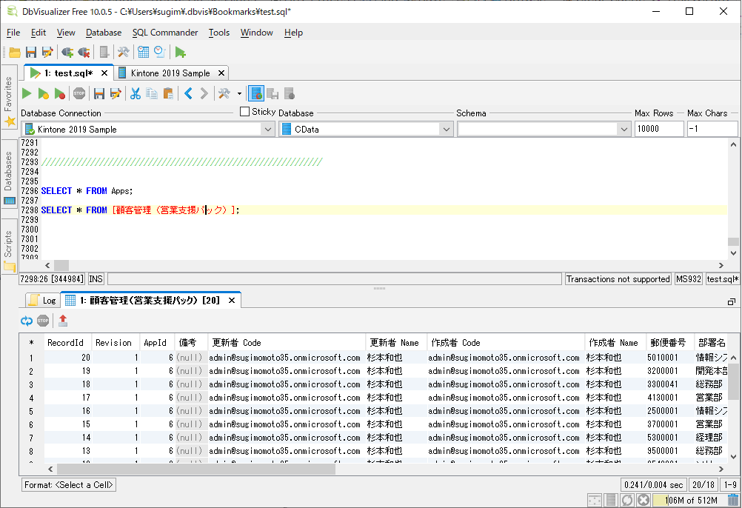Open the View menu
This screenshot has height=508, width=742.
66,33
